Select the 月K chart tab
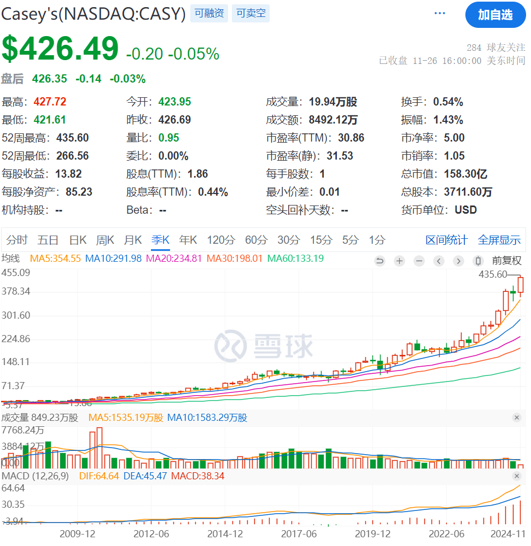 tap(133, 240)
